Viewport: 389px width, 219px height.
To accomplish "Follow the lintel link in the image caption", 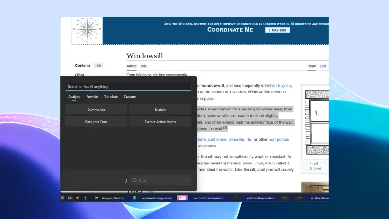I will click(x=317, y=169).
